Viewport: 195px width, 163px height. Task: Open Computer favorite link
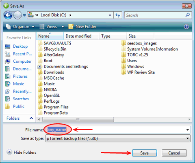click(x=22, y=61)
